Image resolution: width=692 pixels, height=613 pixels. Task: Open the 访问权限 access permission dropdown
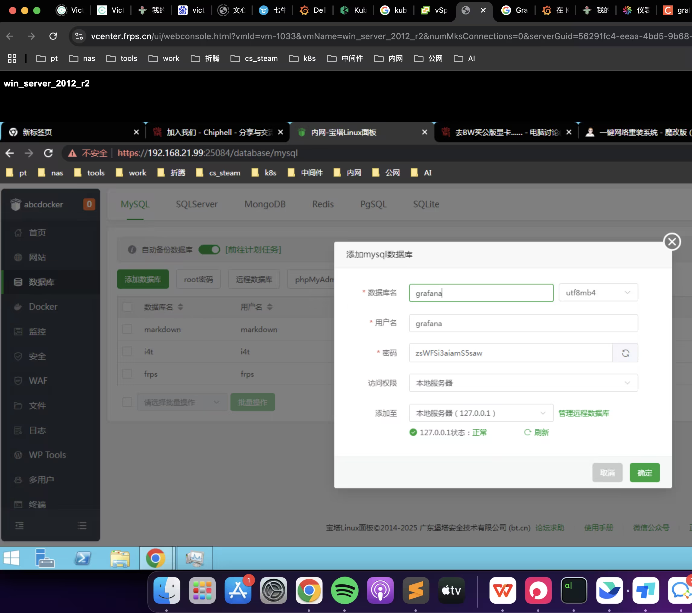coord(523,383)
